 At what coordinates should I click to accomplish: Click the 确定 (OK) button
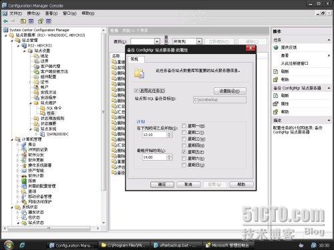(162, 185)
